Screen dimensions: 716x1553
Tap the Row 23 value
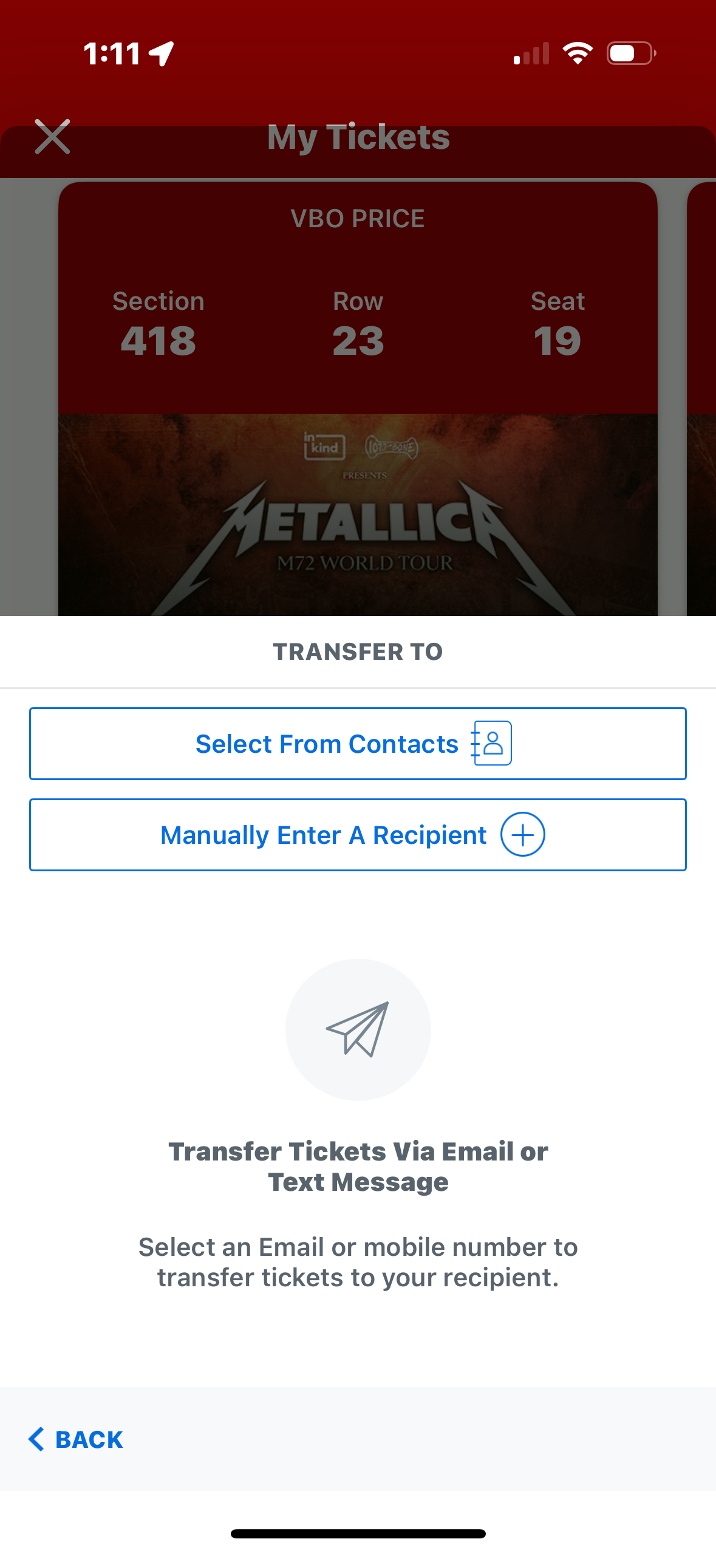pyautogui.click(x=358, y=340)
